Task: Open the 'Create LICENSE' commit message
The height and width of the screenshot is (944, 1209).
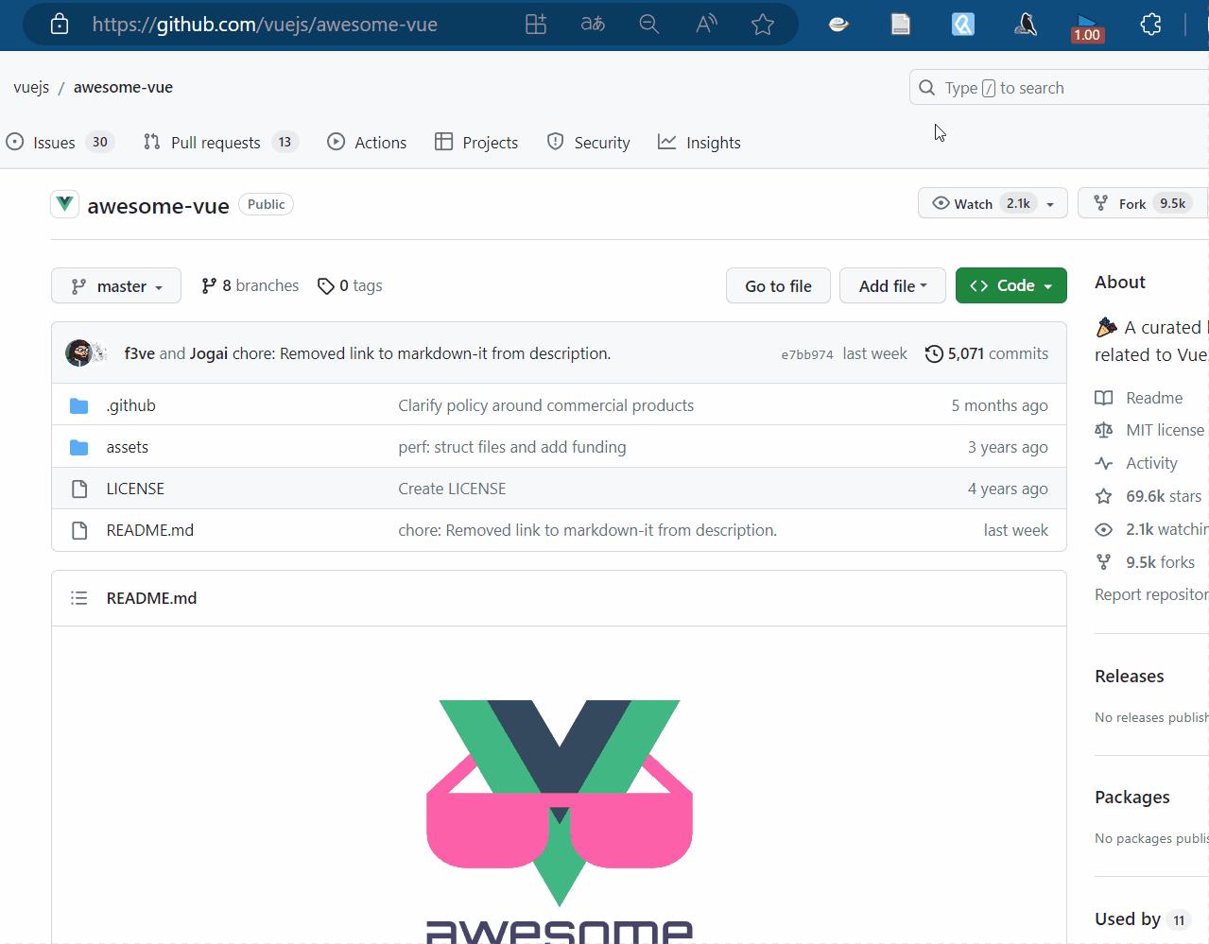Action: coord(452,489)
